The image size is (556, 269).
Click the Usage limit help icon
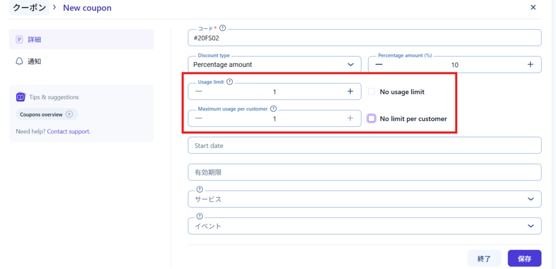(x=230, y=82)
